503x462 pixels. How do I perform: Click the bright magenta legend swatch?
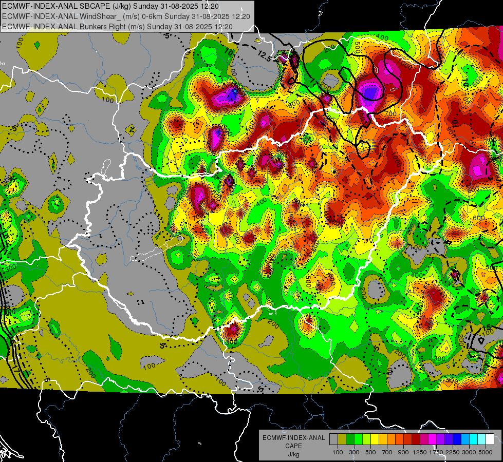(433, 439)
